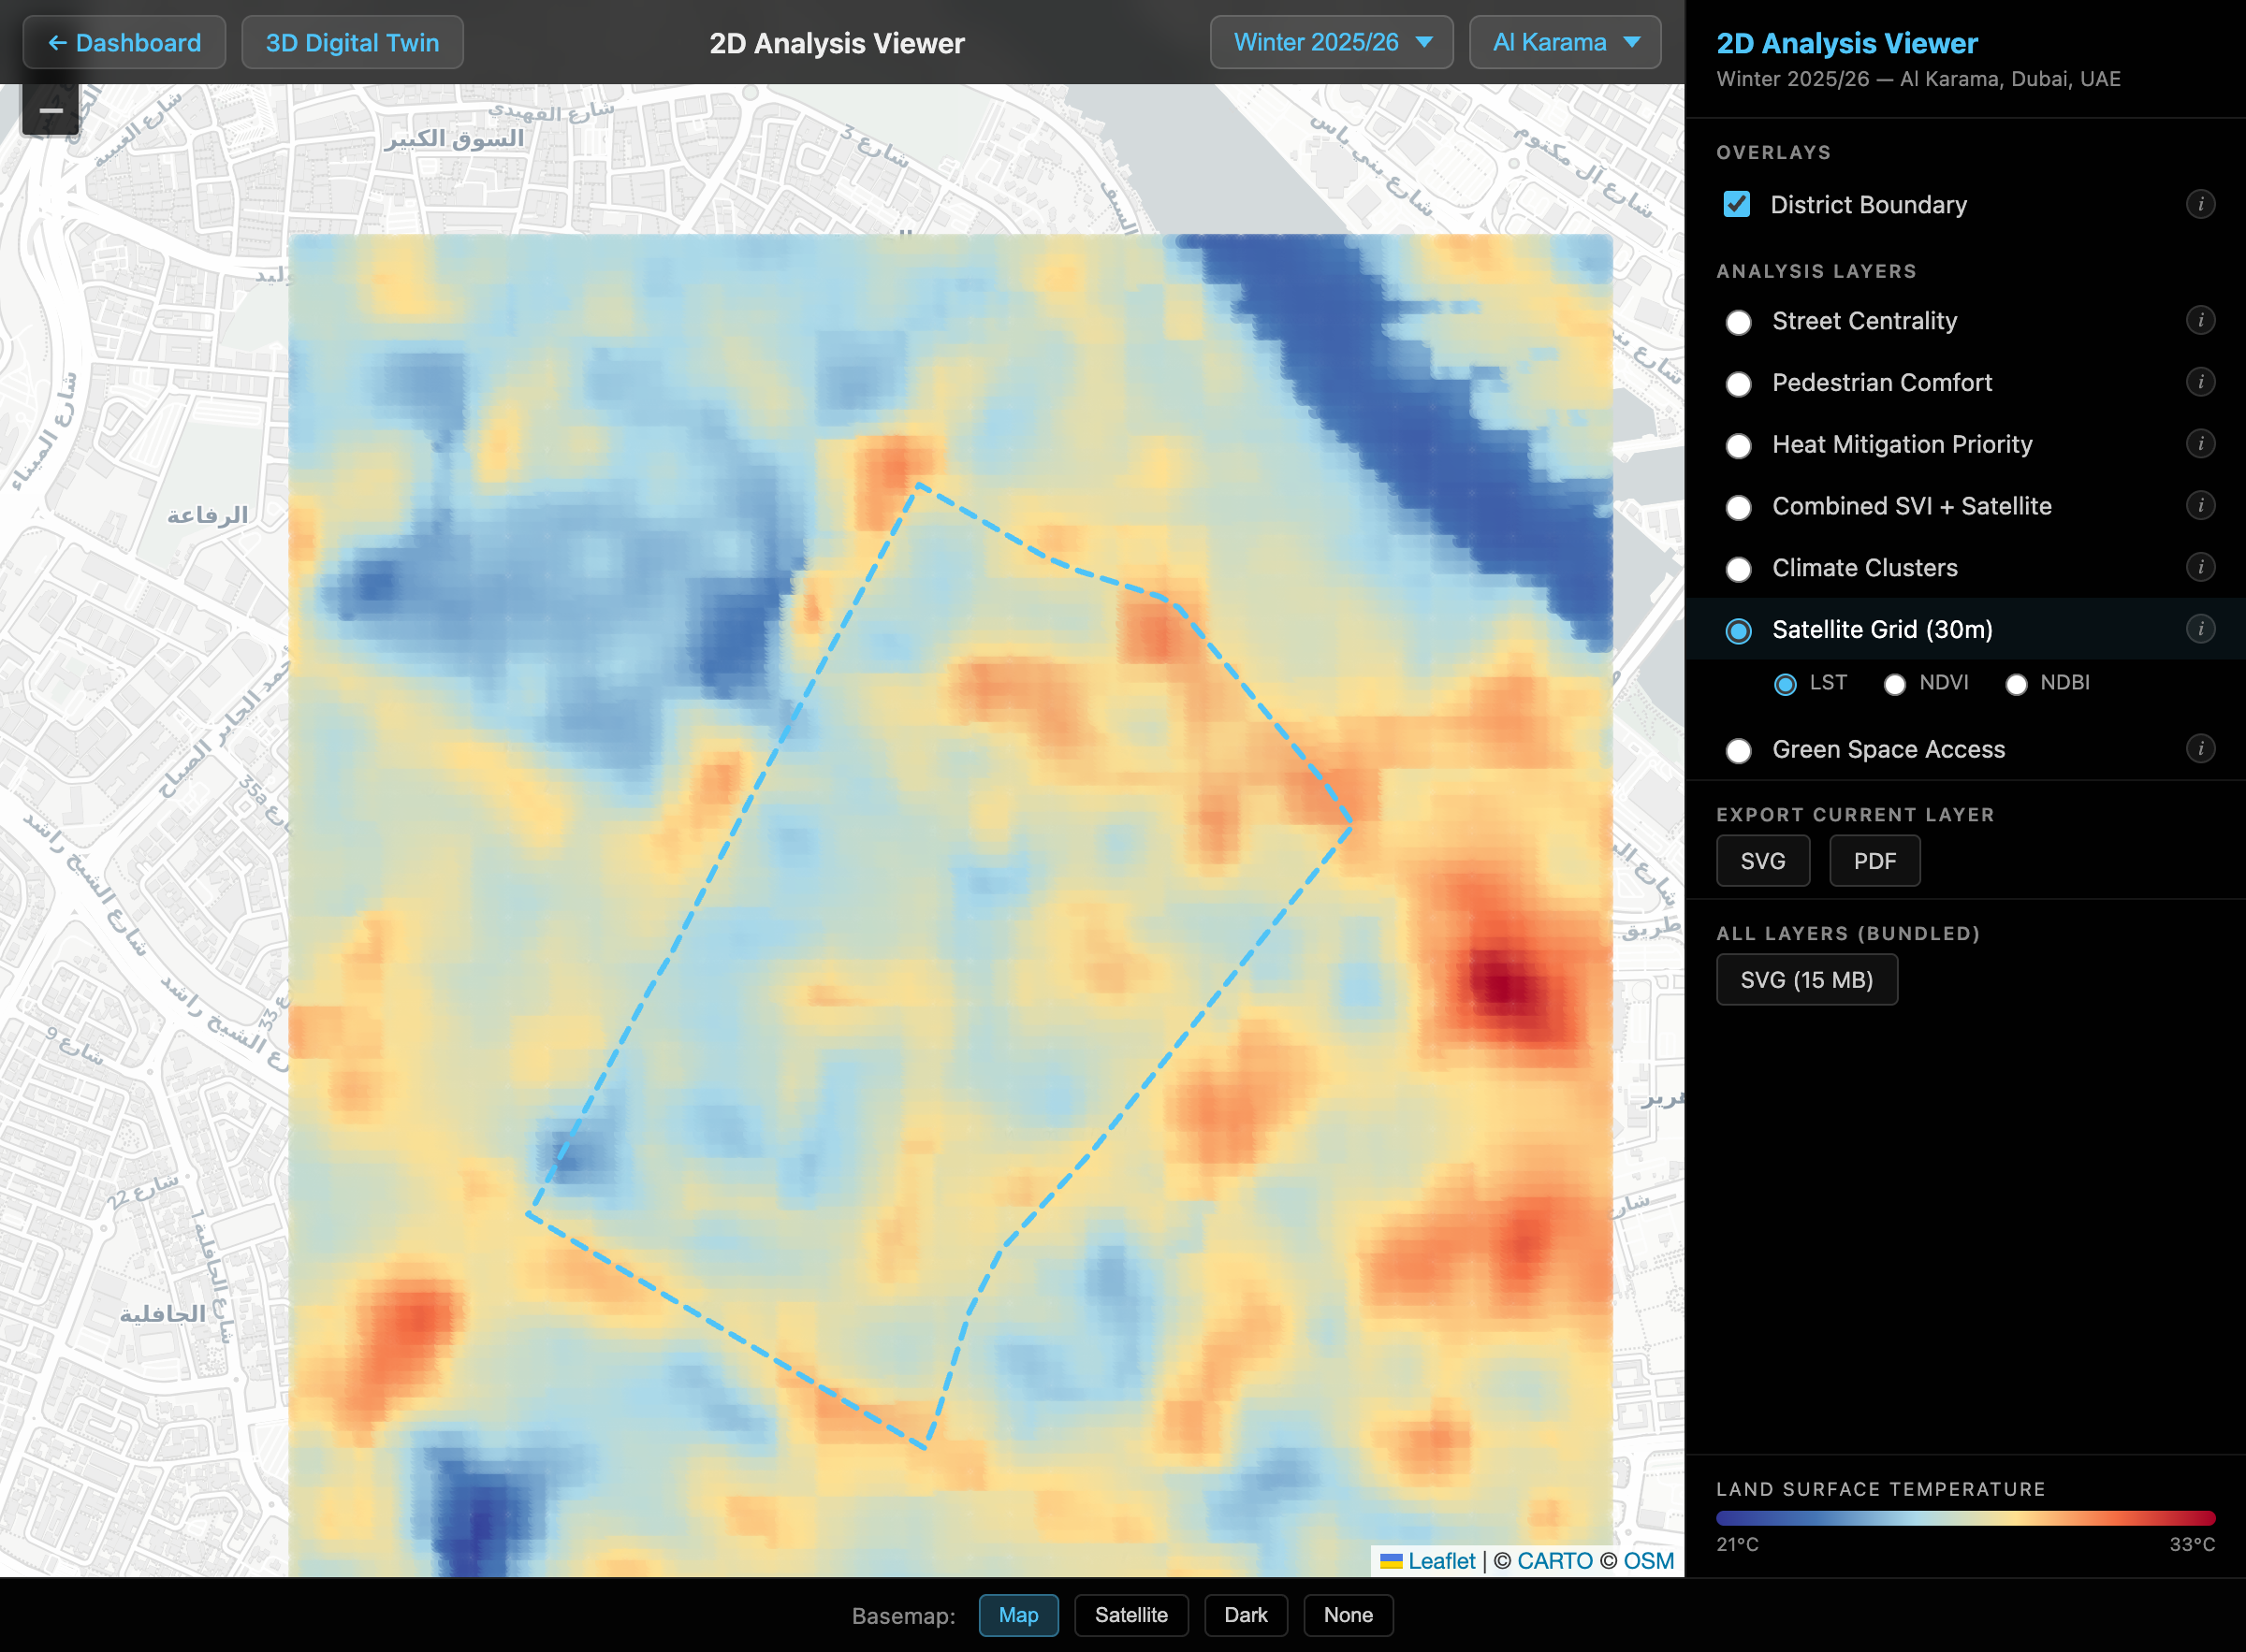The image size is (2246, 1652).
Task: Click the Land Surface Temperature color gradient bar
Action: (x=1965, y=1518)
